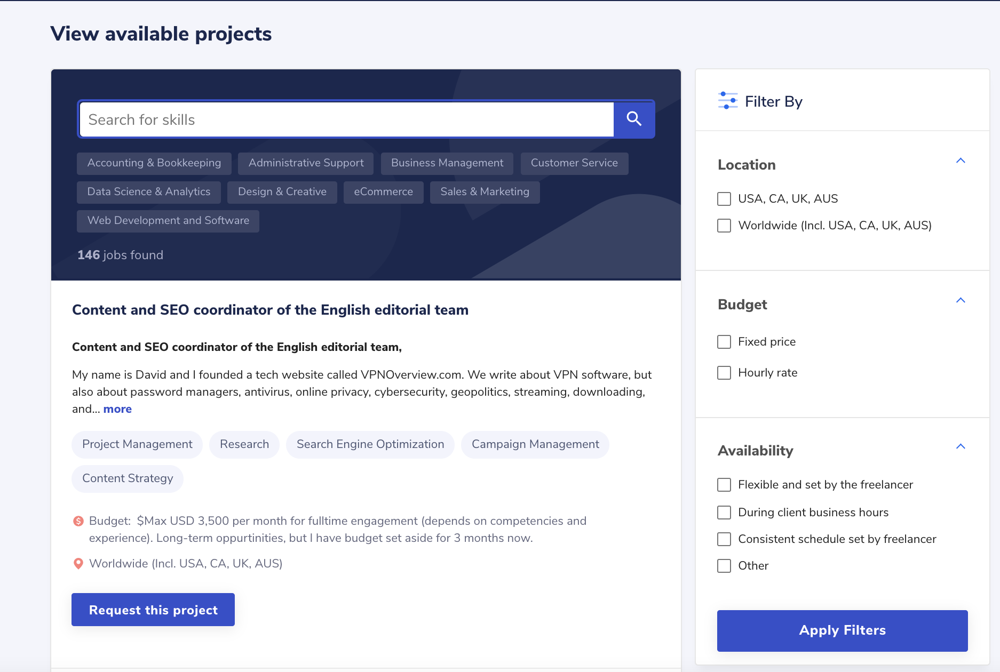Image resolution: width=1000 pixels, height=672 pixels.
Task: Select the Other availability checkbox
Action: pos(724,566)
